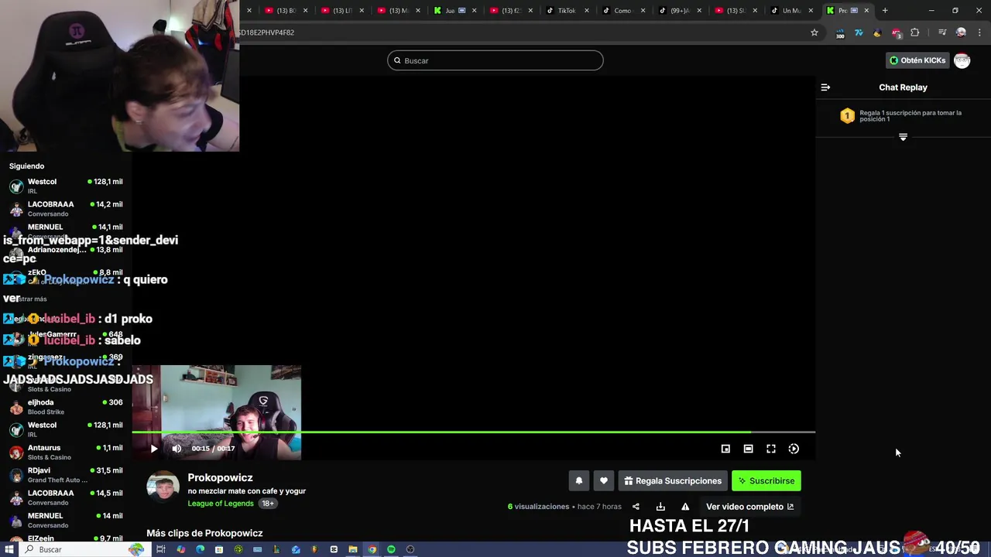Open the Prokopowicz channel name link

coord(220,477)
